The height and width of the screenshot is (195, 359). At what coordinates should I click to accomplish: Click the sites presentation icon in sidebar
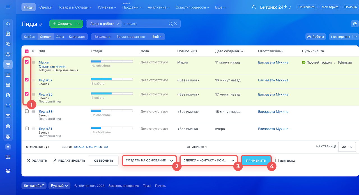pos(8,136)
